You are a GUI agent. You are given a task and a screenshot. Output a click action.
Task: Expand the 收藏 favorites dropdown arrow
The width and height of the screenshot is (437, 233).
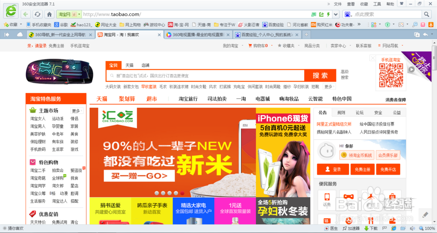click(x=21, y=24)
